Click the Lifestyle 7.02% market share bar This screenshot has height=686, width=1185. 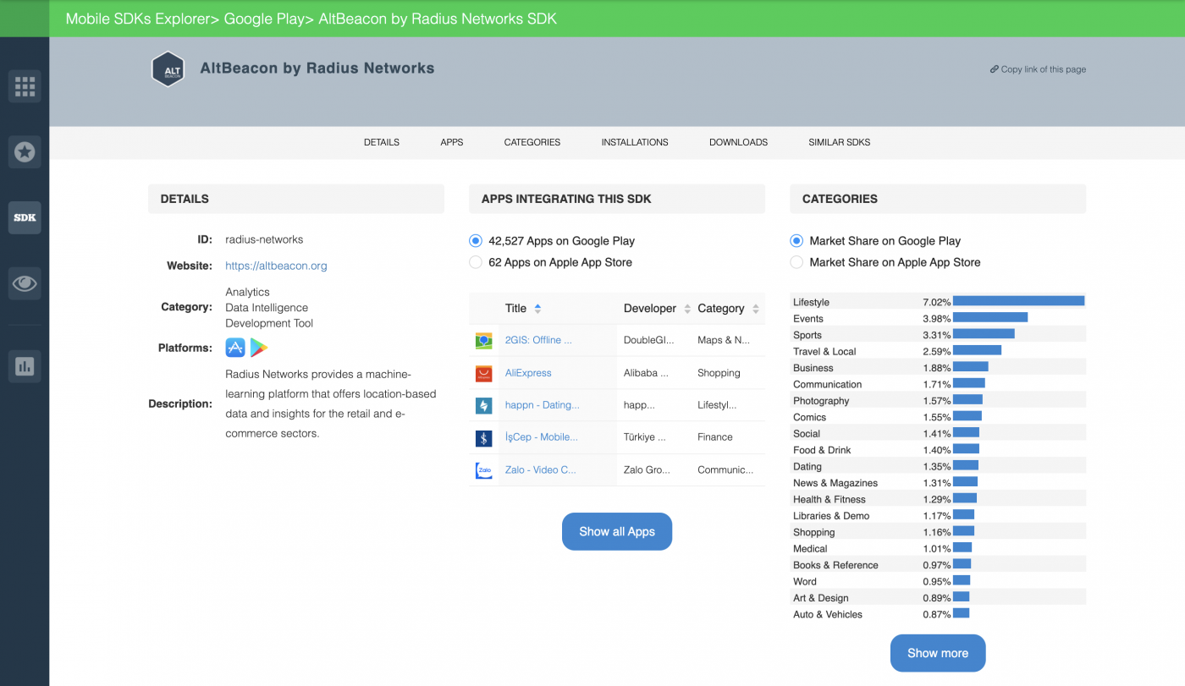click(x=1017, y=300)
